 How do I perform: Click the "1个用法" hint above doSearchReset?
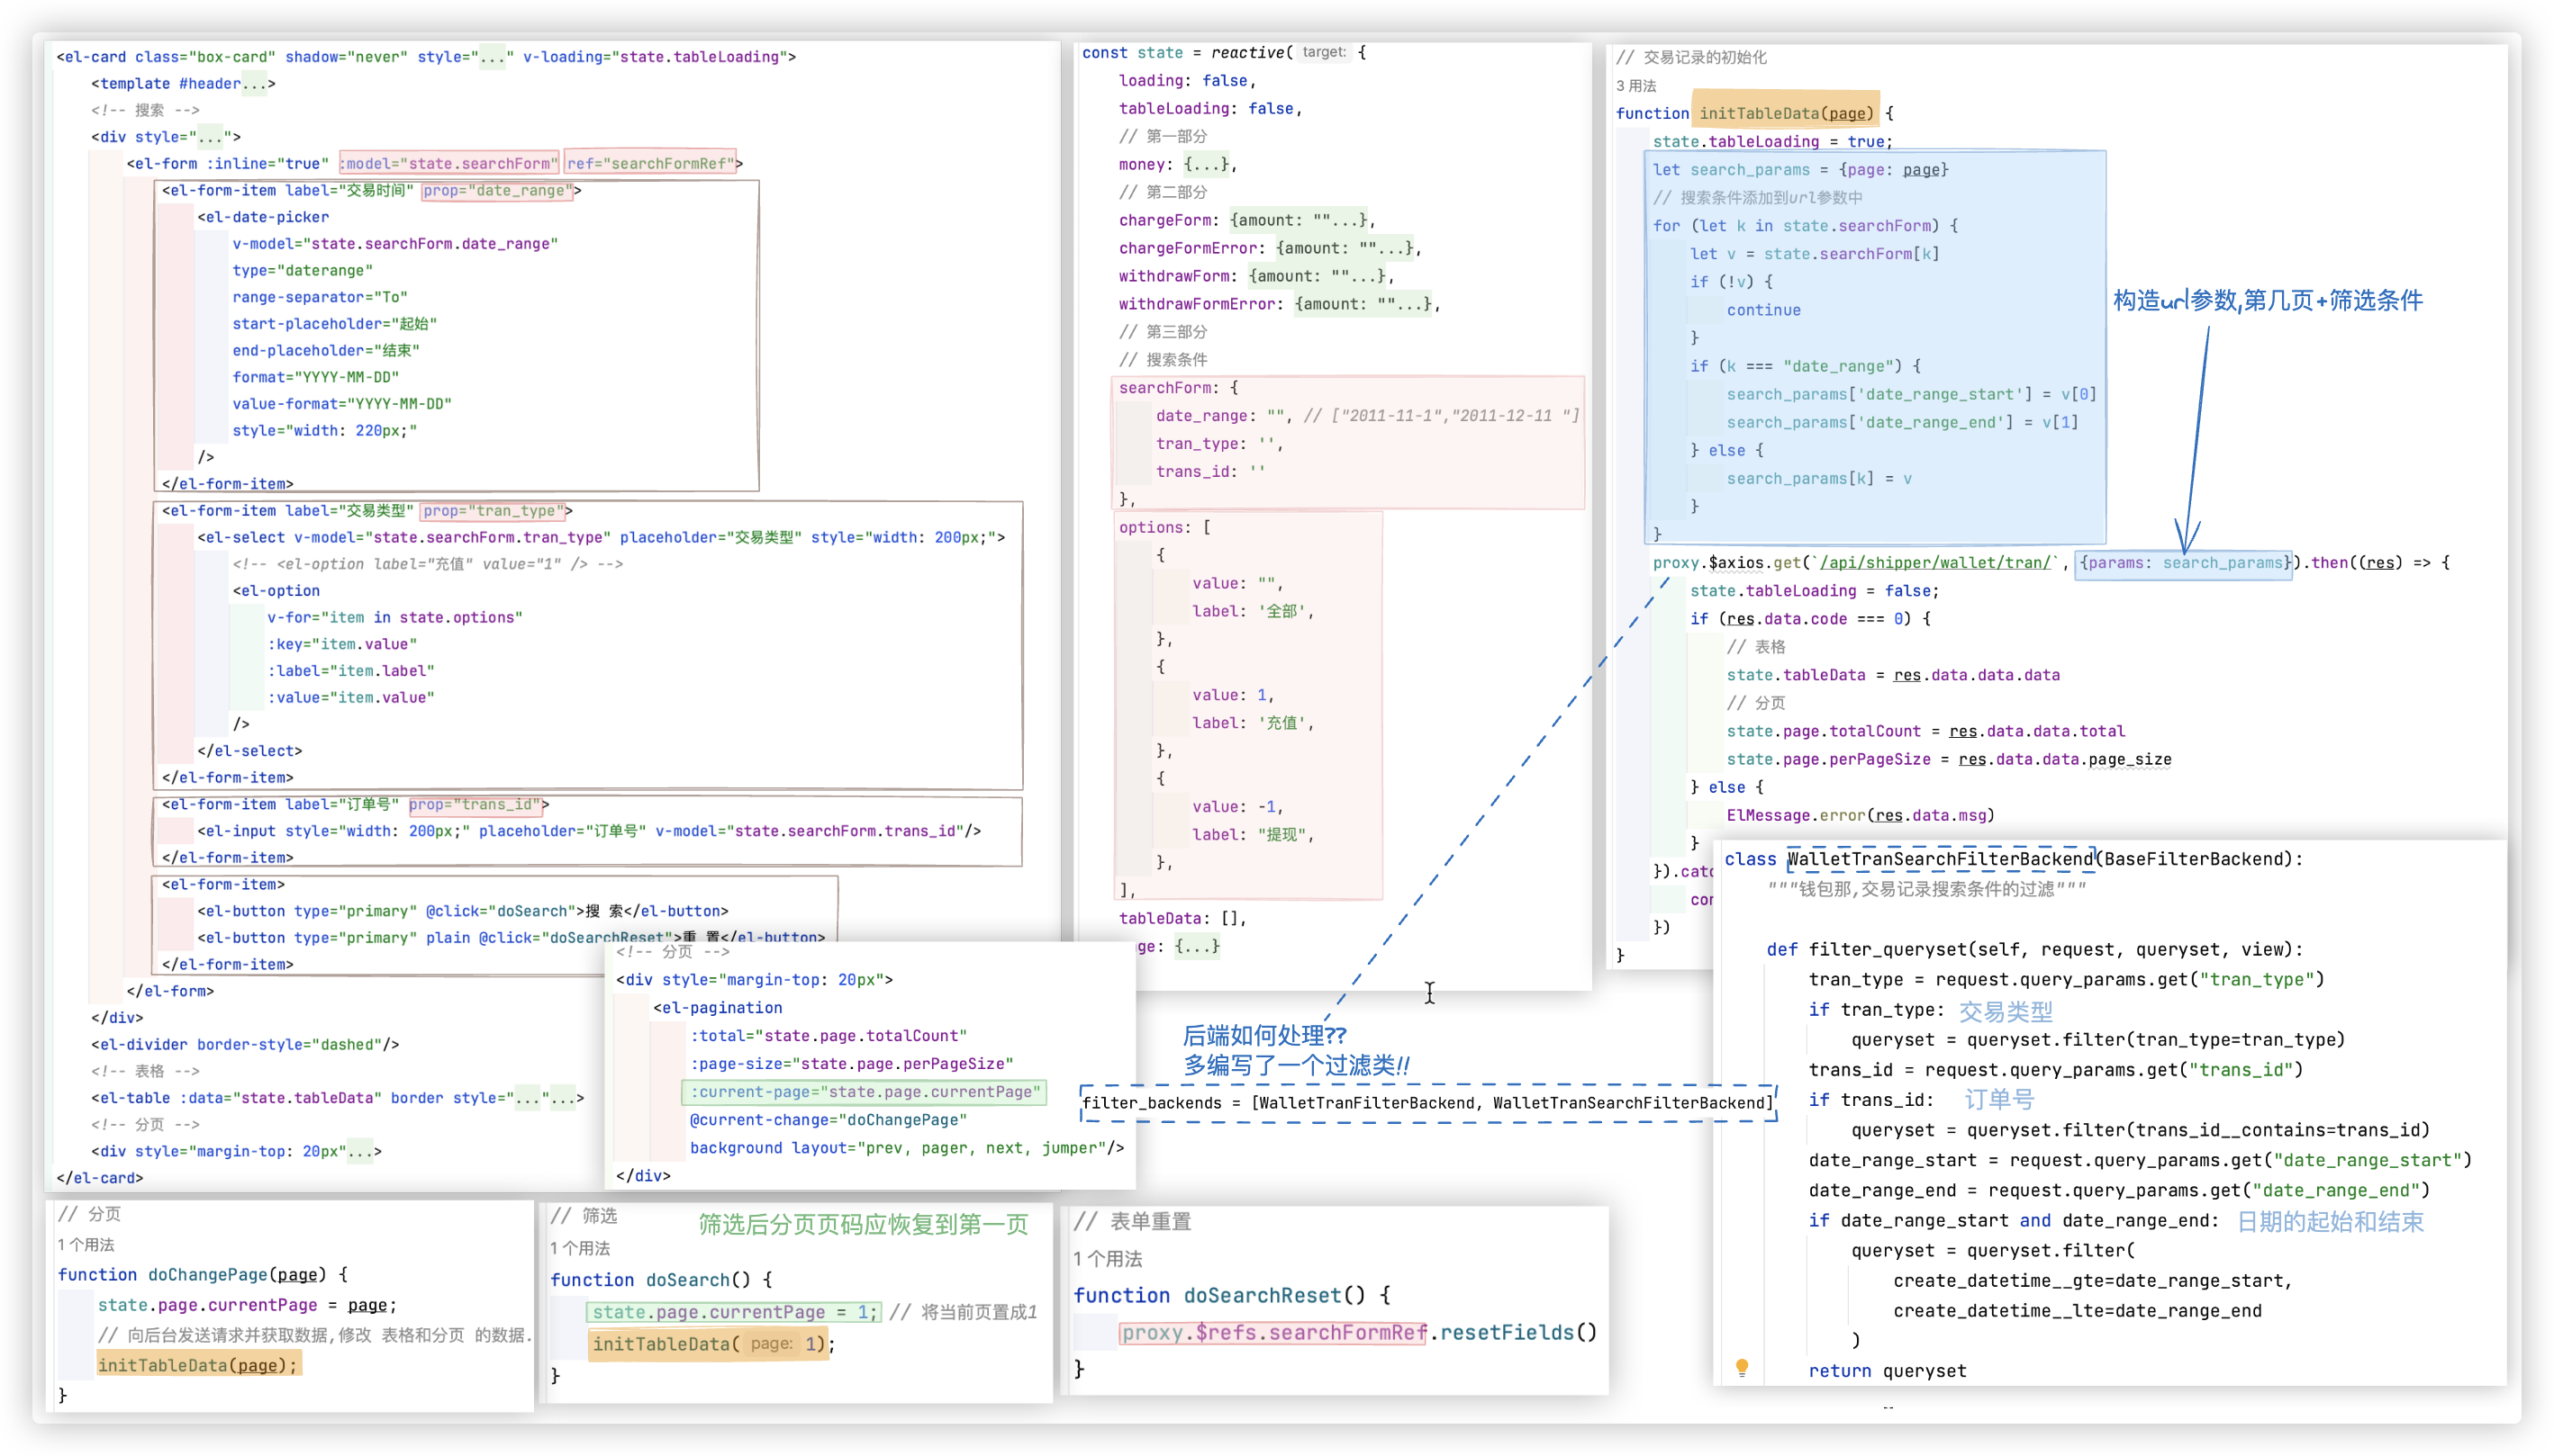(1107, 1259)
